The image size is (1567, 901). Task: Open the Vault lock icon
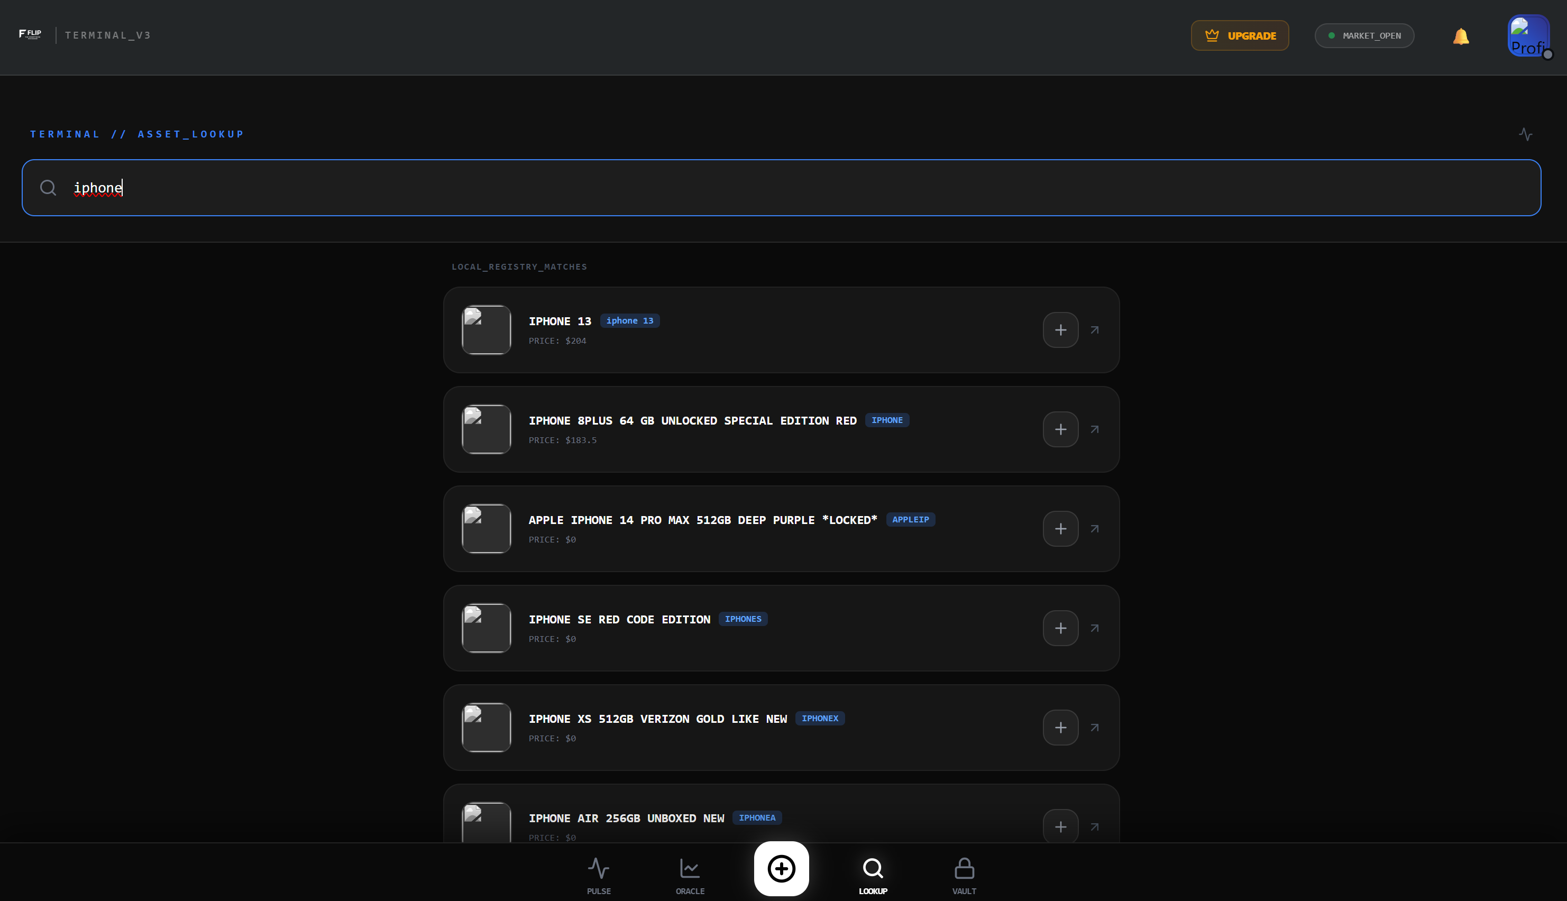(x=964, y=868)
